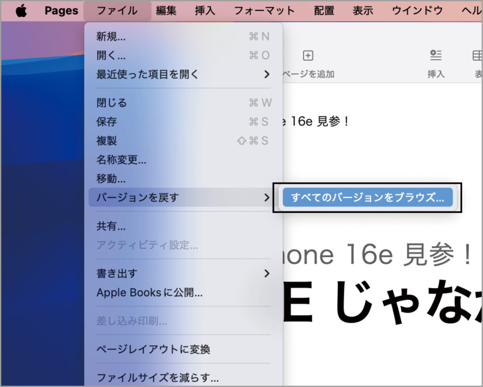483x387 pixels.
Task: Select 閉じる menu item
Action: pyautogui.click(x=183, y=103)
